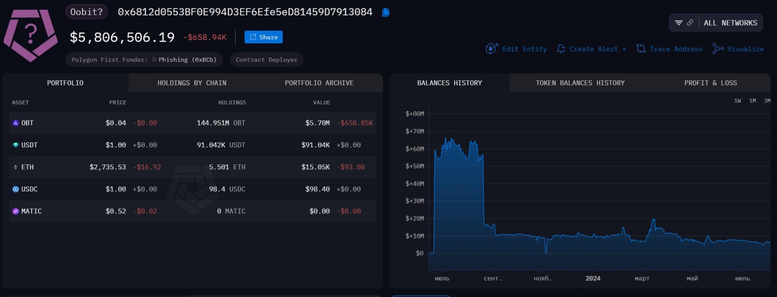Image resolution: width=777 pixels, height=297 pixels.
Task: Click the Create Alert bell icon
Action: [x=561, y=49]
